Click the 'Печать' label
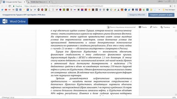177x99 pixels. point(144,27)
